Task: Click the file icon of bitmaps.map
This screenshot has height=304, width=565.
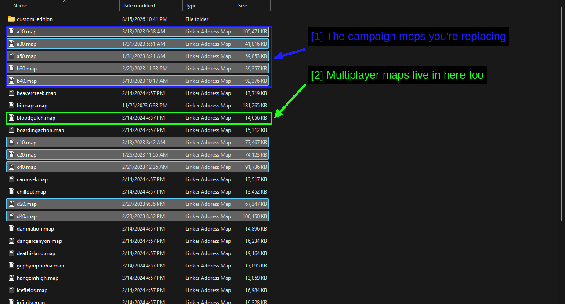Action: pyautogui.click(x=12, y=106)
